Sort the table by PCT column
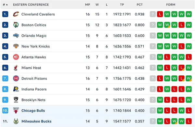The height and width of the screenshot is (127, 195). 139,5
